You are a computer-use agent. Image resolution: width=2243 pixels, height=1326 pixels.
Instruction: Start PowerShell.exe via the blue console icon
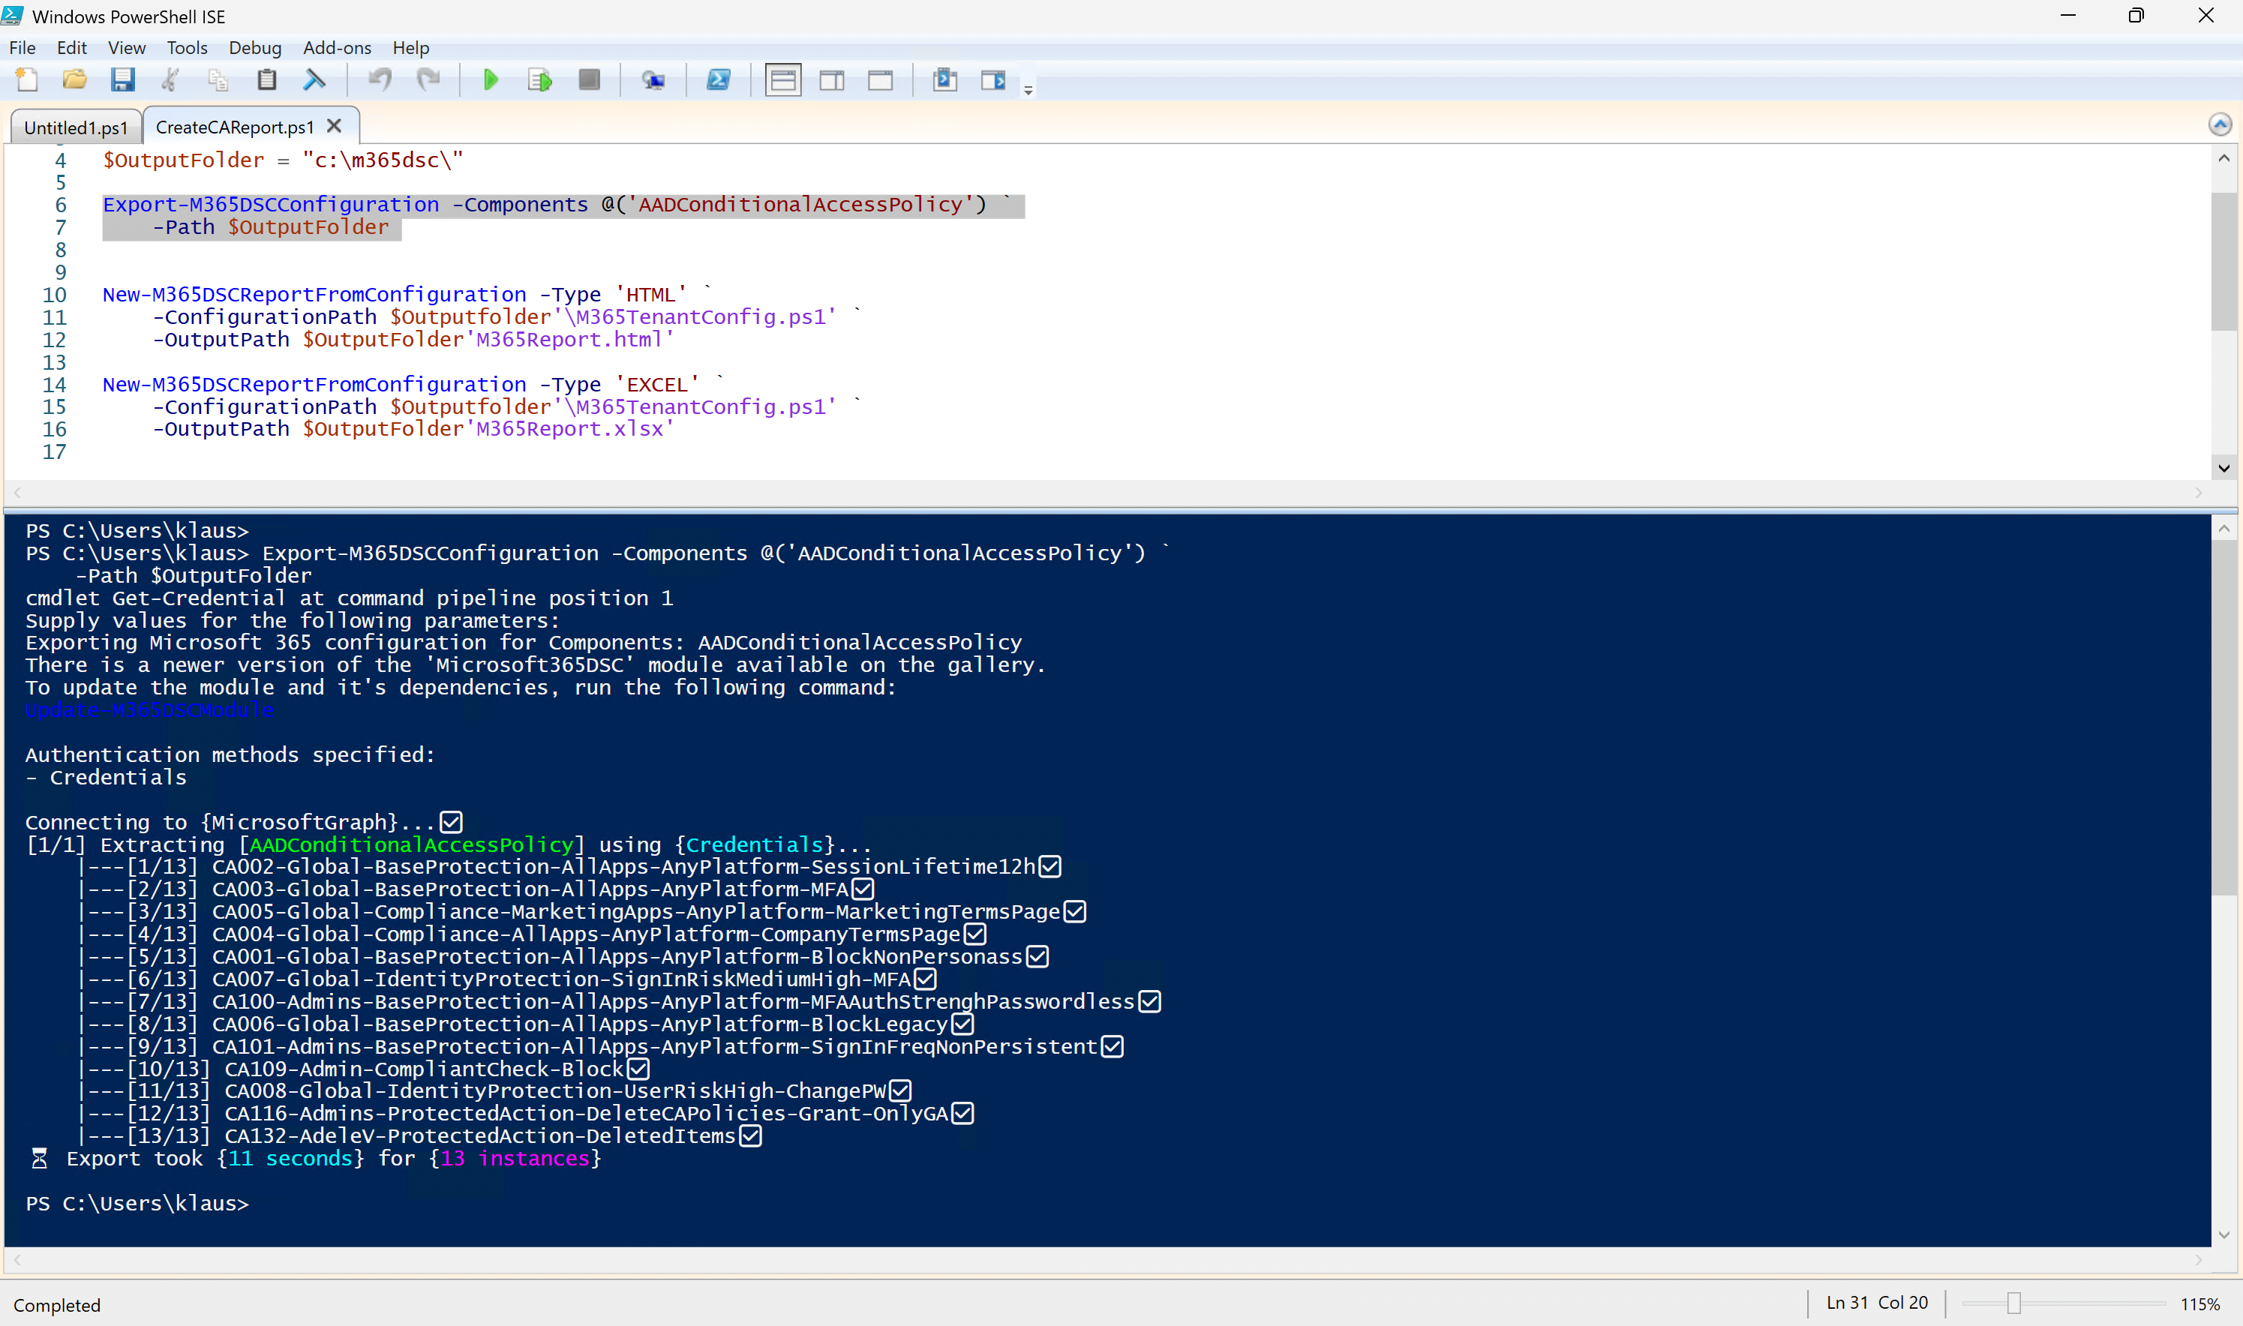tap(719, 80)
